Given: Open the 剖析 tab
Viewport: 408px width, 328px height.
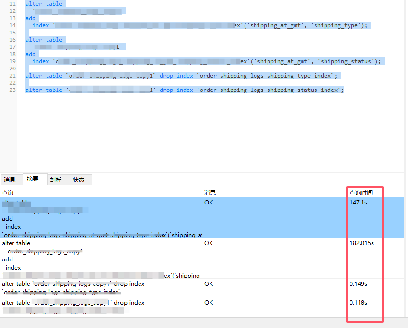Looking at the screenshot, I should [x=56, y=180].
